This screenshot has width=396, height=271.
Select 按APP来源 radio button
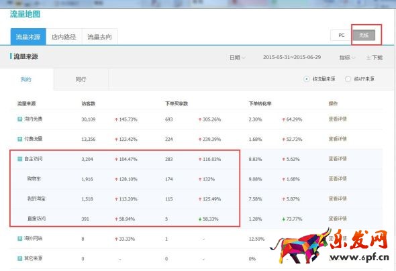tap(348, 79)
